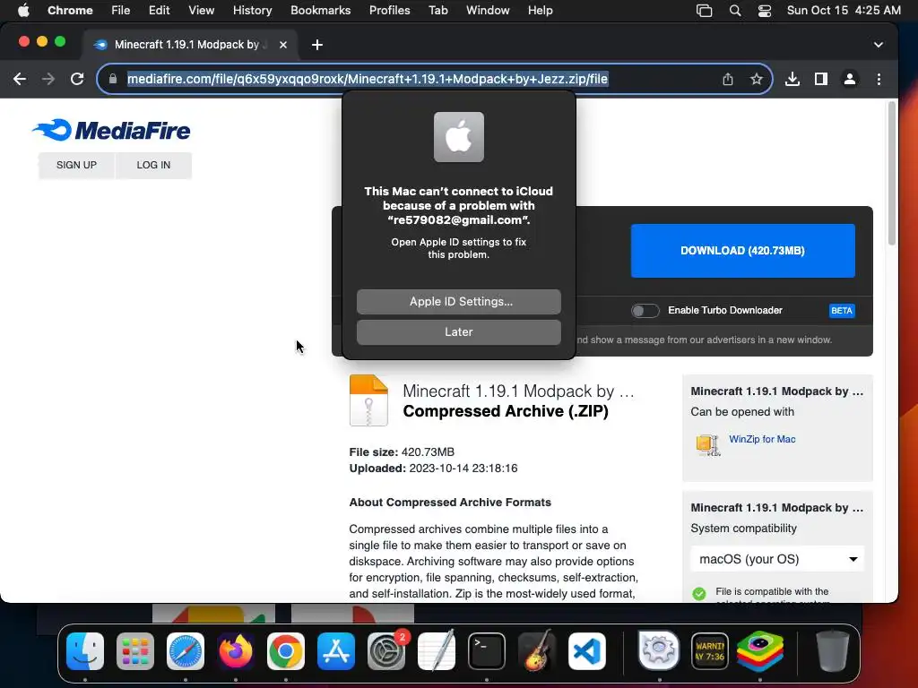Open the Chrome application menu

click(70, 11)
